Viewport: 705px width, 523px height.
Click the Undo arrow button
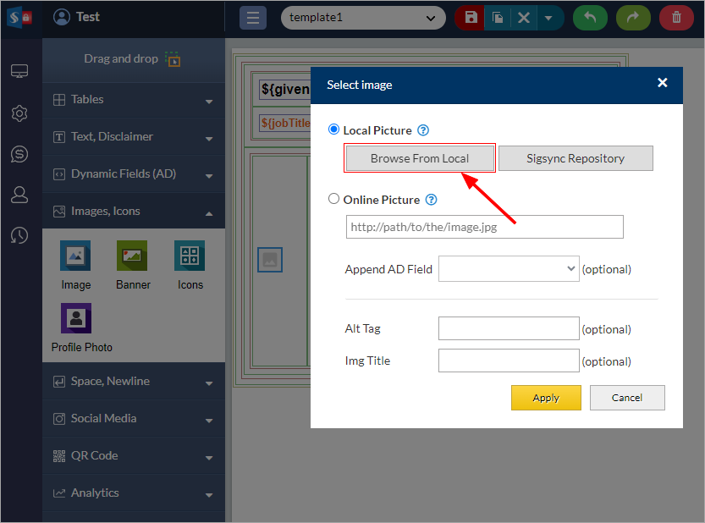[x=590, y=18]
